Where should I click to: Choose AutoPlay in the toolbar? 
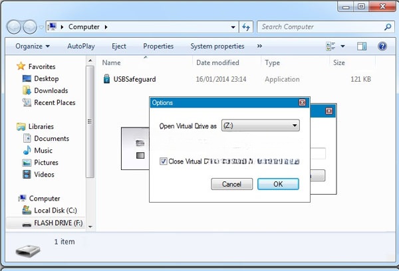tap(81, 46)
